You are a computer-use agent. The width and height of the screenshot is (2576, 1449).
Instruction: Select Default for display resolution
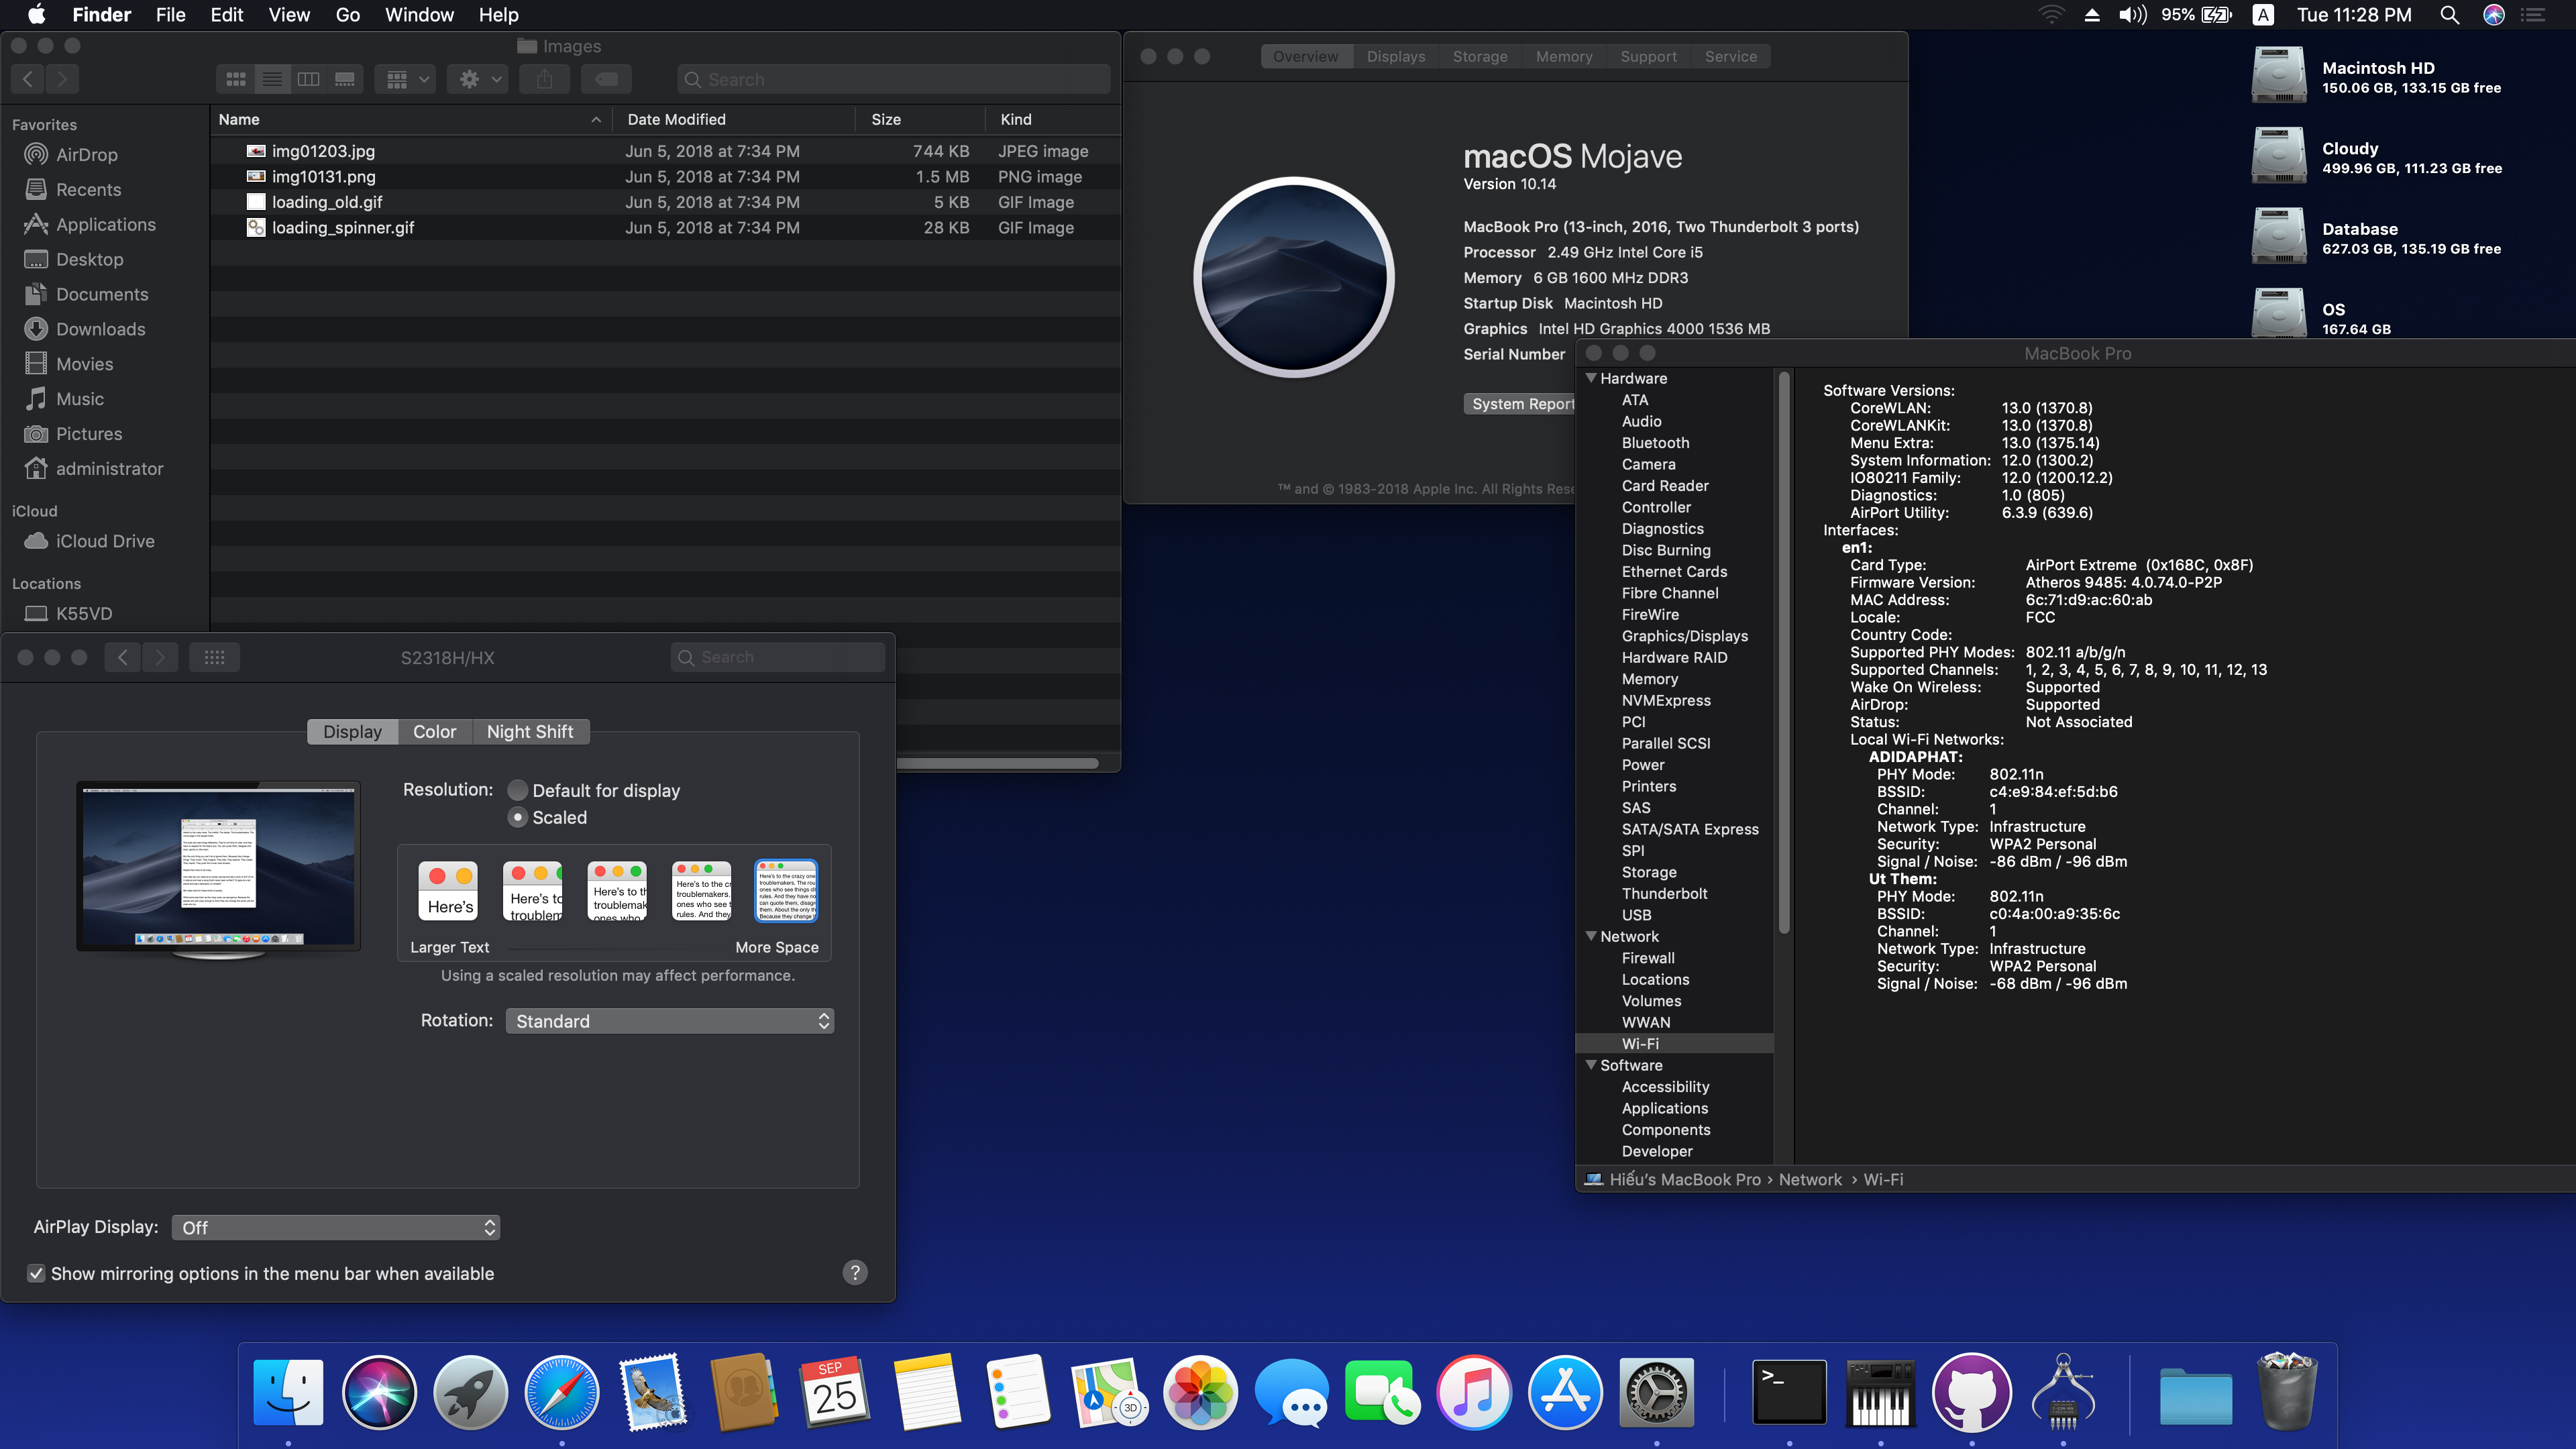click(x=518, y=790)
